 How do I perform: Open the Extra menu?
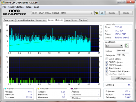pyautogui.click(x=29, y=7)
